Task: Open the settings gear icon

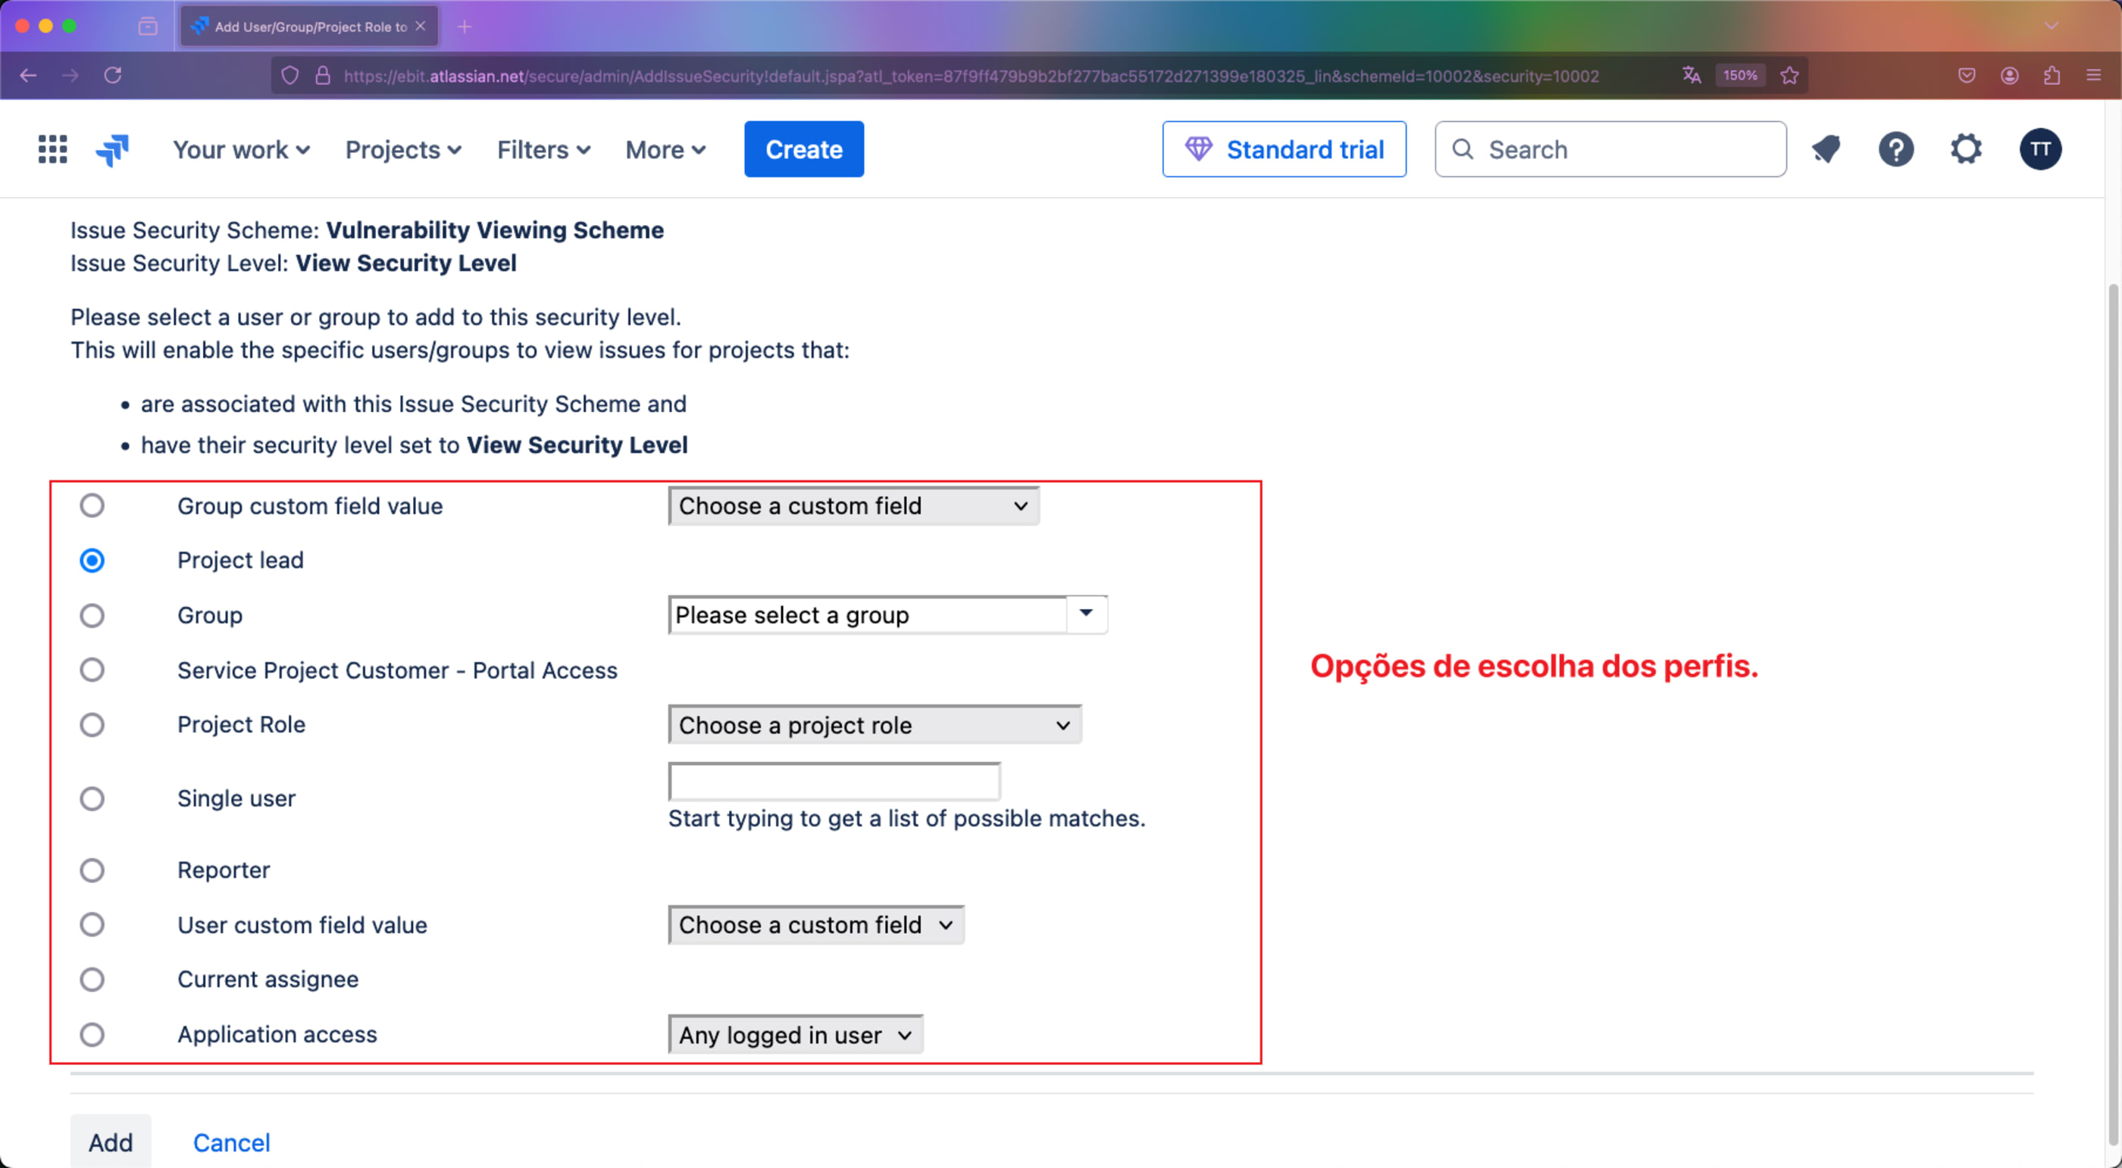Action: 1965,149
